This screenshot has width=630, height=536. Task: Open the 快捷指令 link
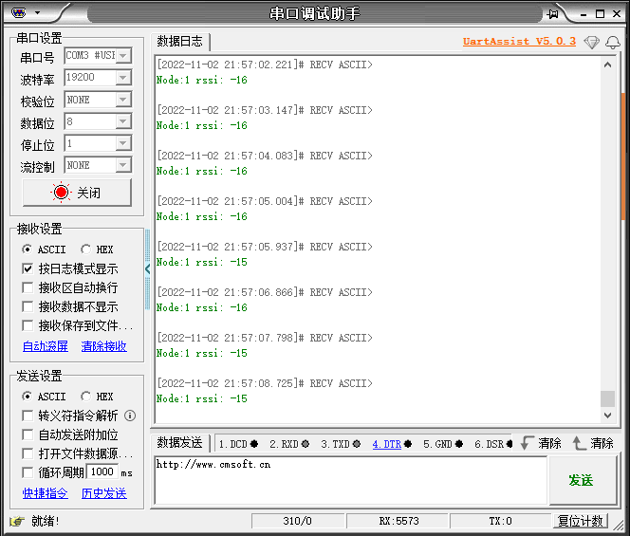coord(46,493)
